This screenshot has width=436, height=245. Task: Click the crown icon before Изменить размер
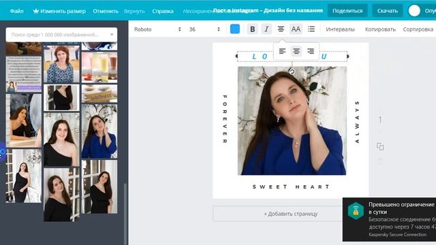(x=36, y=11)
